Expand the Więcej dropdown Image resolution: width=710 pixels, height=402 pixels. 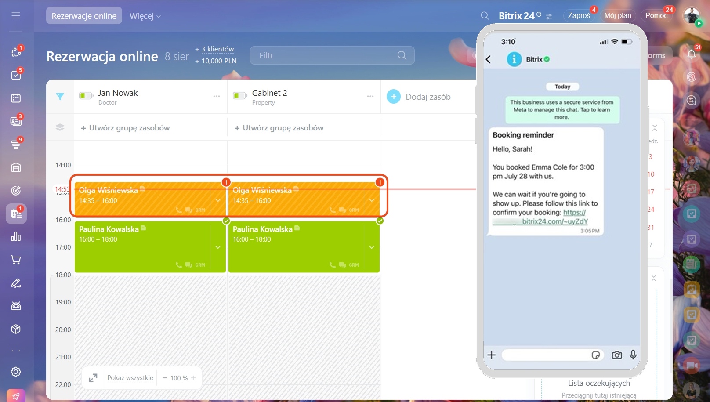145,16
